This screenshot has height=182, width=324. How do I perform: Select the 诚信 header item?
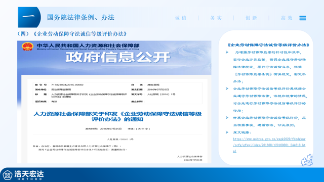[x=181, y=18]
